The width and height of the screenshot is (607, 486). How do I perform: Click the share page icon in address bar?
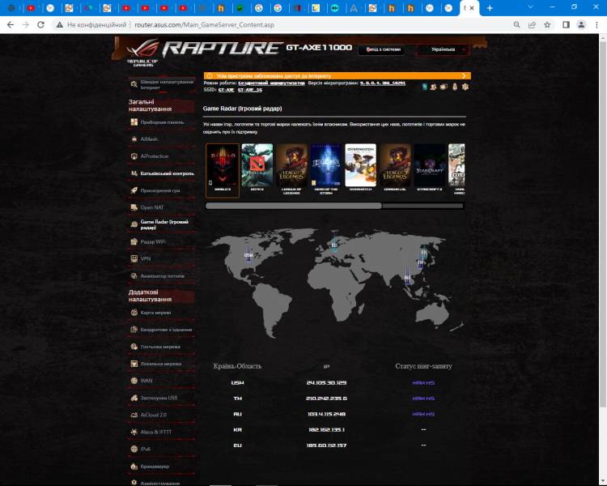[532, 25]
